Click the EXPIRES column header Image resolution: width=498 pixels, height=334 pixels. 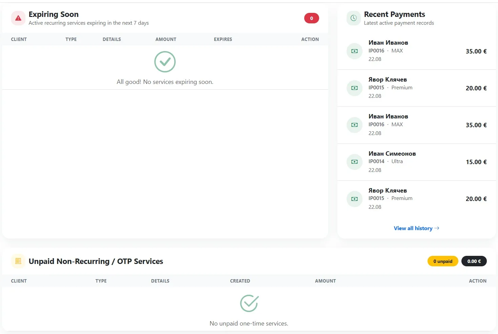pyautogui.click(x=223, y=39)
